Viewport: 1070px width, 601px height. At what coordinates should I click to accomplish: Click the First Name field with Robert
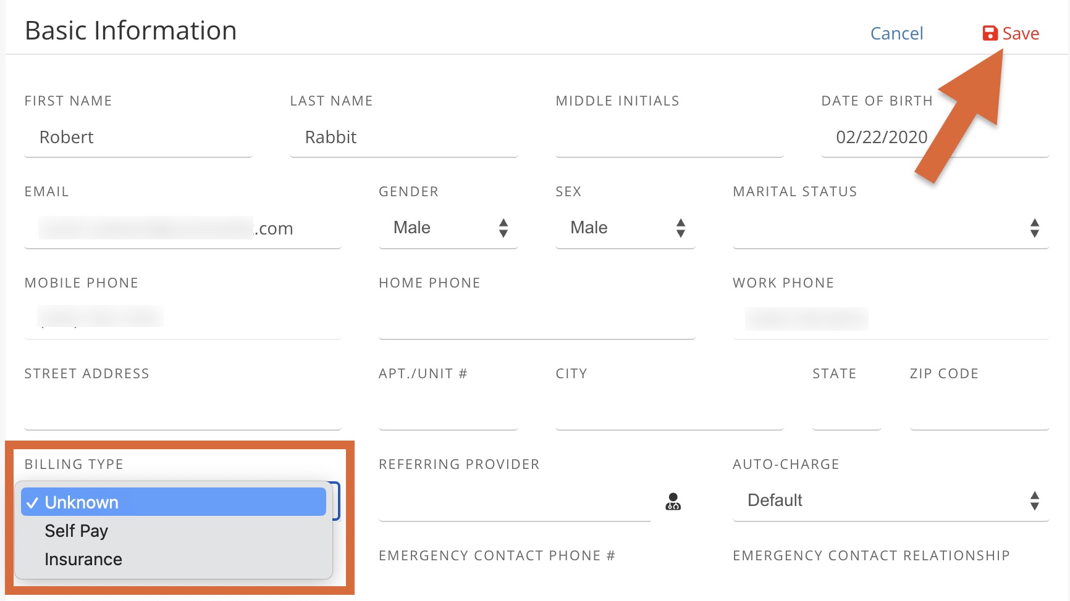coord(138,138)
